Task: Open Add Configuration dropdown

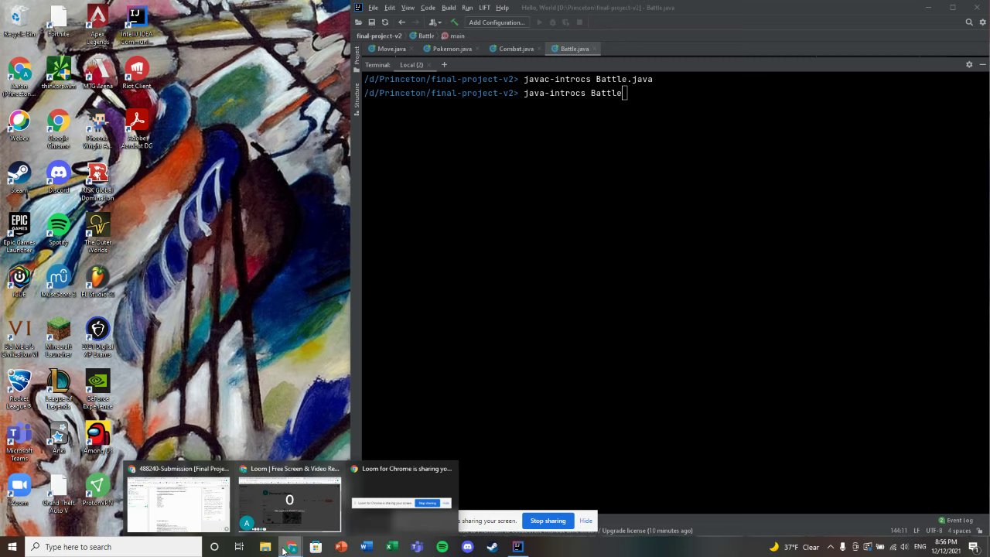Action: click(x=497, y=22)
